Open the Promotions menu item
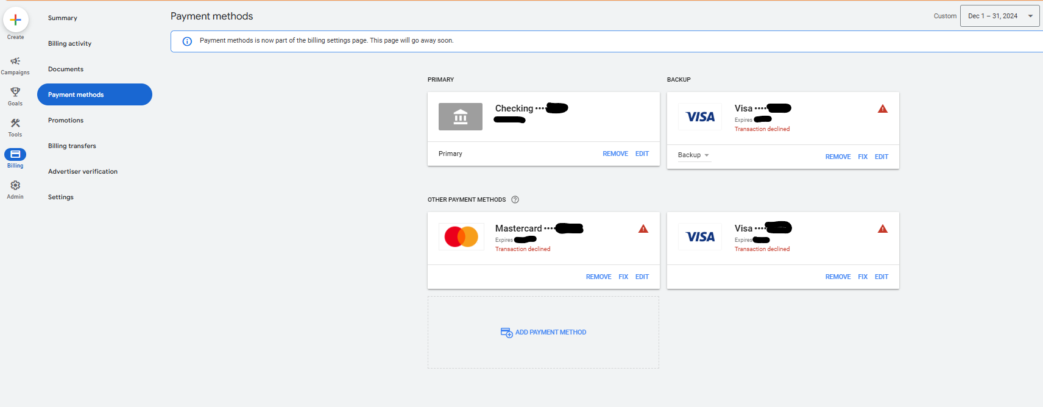 click(x=66, y=121)
